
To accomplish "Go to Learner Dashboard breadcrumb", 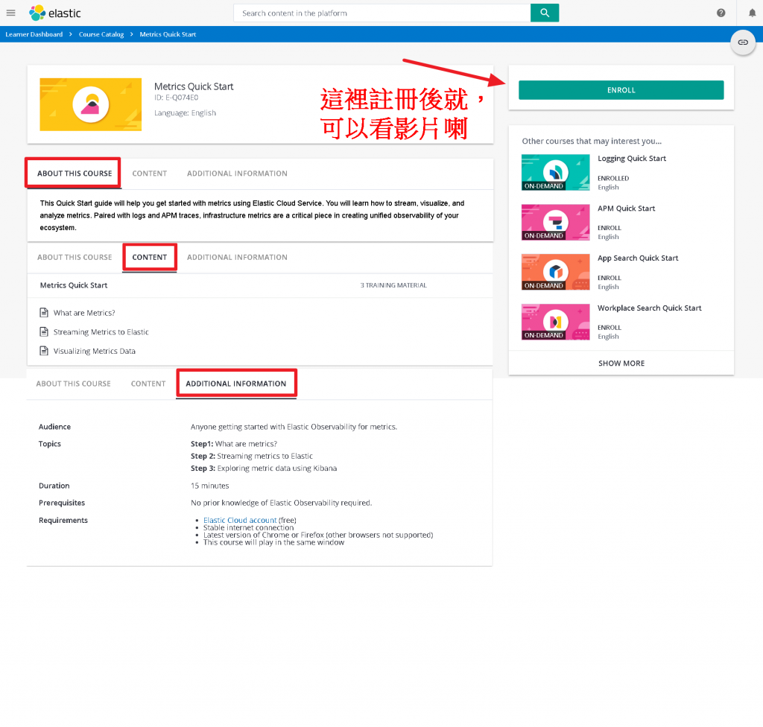I will [34, 34].
